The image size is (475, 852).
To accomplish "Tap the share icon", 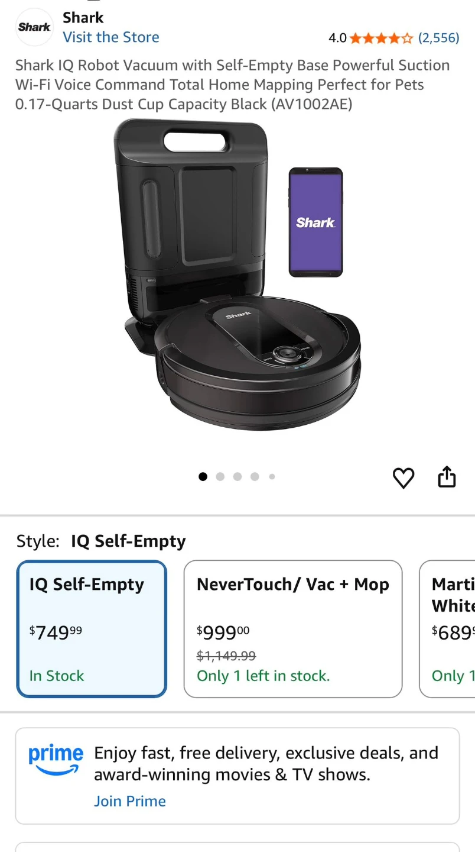I will (x=447, y=476).
